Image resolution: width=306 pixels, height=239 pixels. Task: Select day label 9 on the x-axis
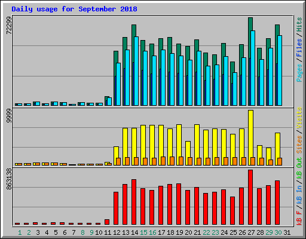pyautogui.click(x=91, y=232)
